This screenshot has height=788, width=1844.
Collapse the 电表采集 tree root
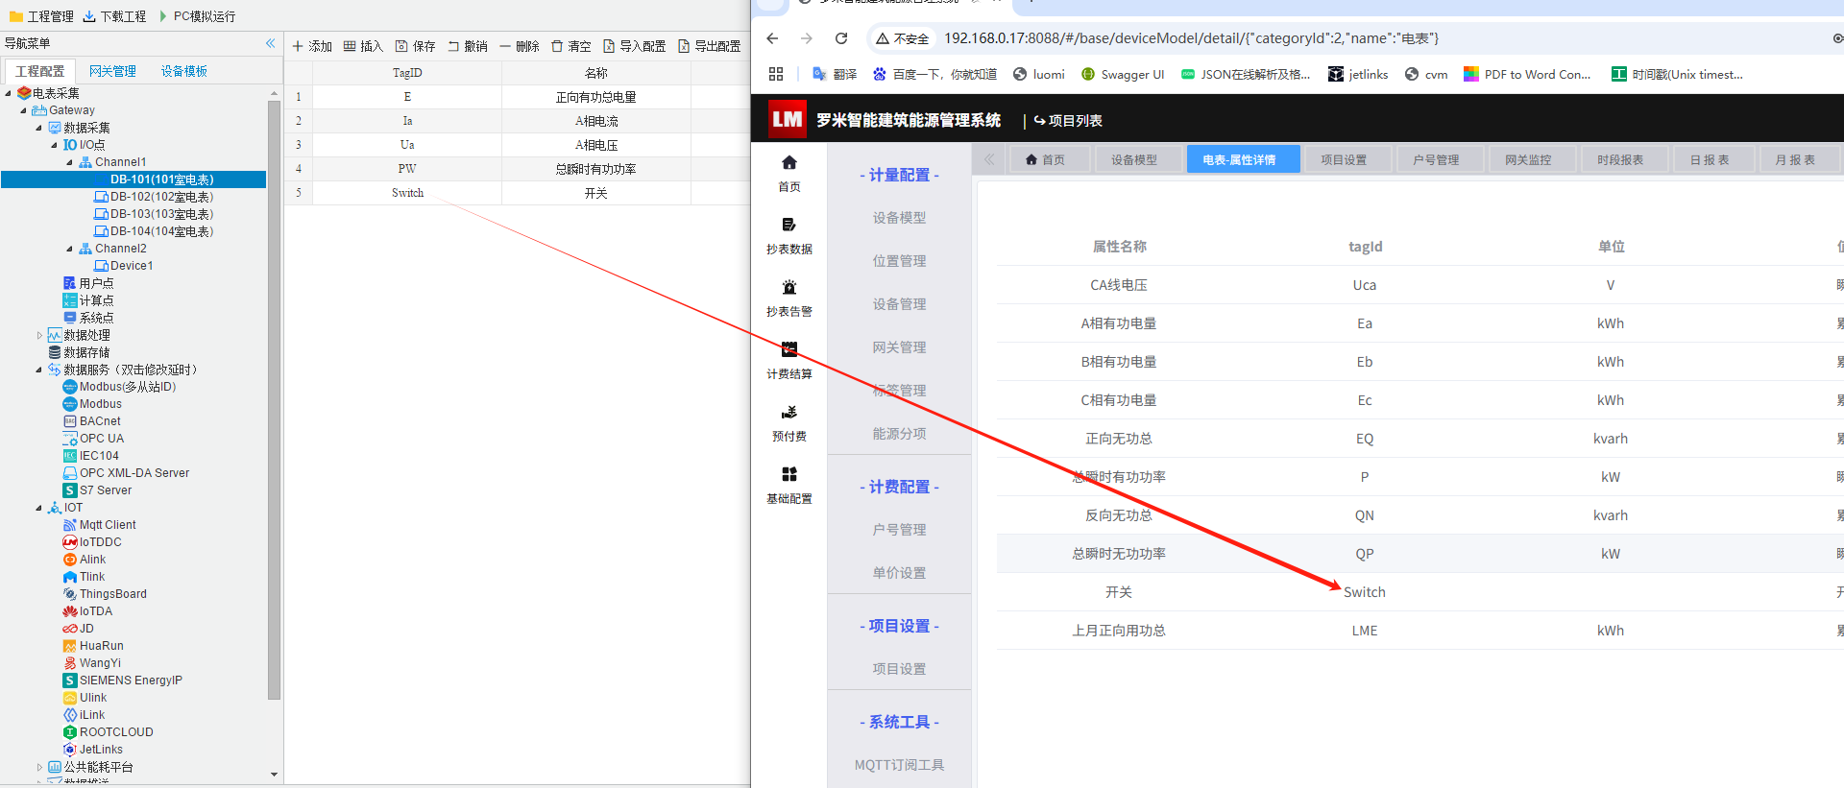click(x=9, y=93)
